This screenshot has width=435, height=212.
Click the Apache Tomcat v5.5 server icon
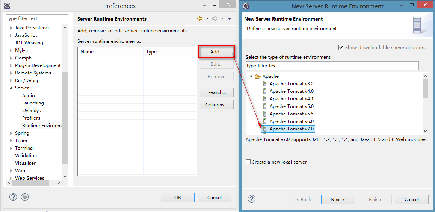(x=265, y=114)
